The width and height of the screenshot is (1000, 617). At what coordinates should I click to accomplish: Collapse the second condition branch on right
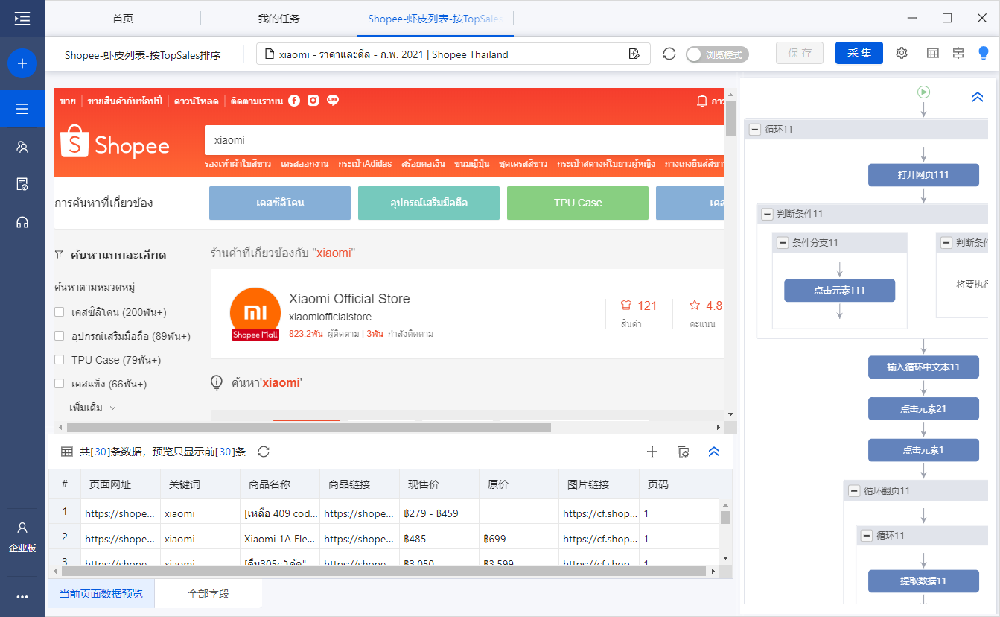pos(946,243)
